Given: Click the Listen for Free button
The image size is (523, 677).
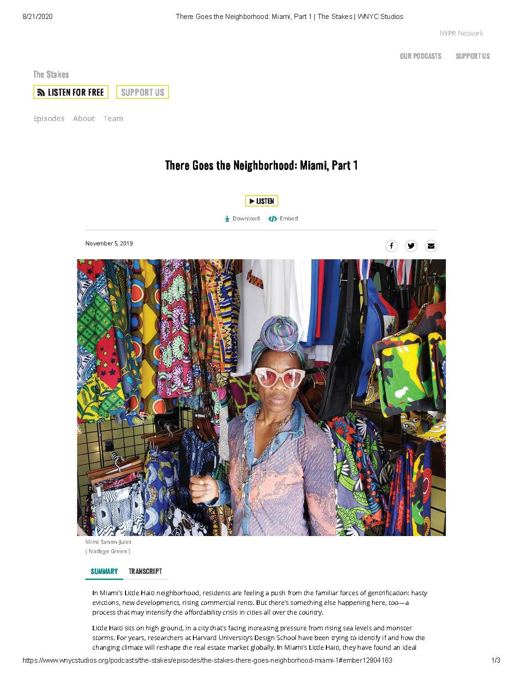Looking at the screenshot, I should (71, 92).
